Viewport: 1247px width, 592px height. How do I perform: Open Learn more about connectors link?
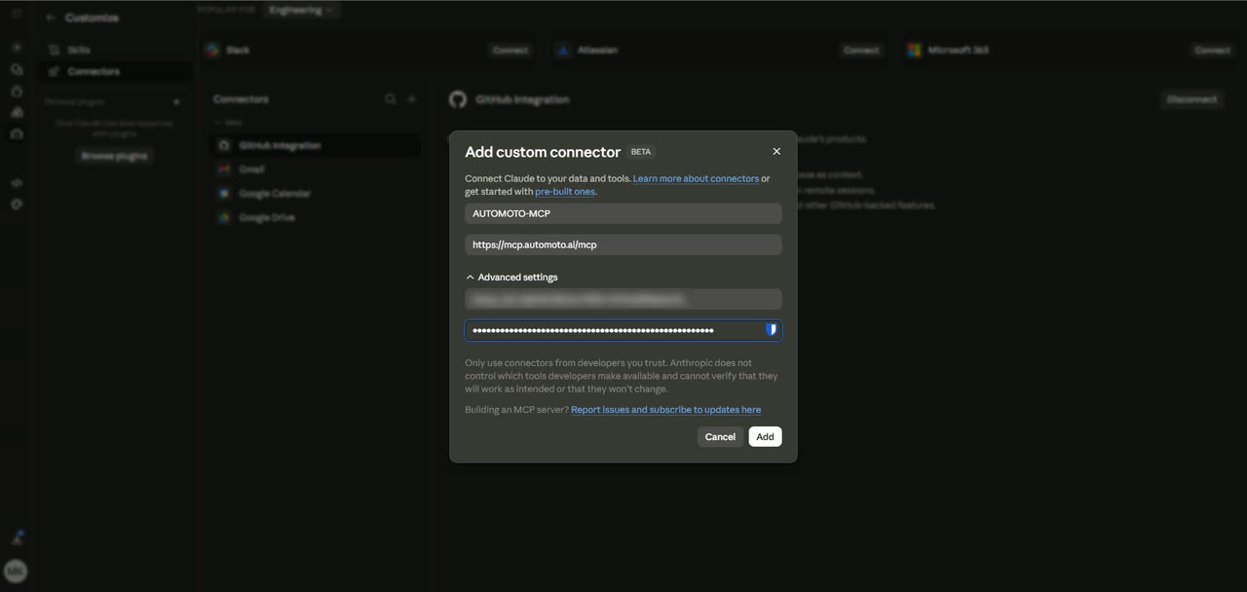tap(696, 178)
